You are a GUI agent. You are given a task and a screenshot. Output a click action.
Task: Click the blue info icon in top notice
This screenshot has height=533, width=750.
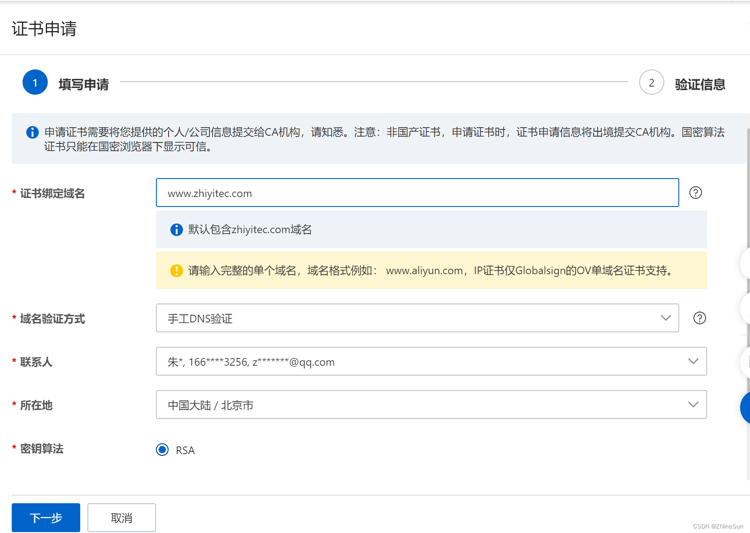pyautogui.click(x=32, y=132)
